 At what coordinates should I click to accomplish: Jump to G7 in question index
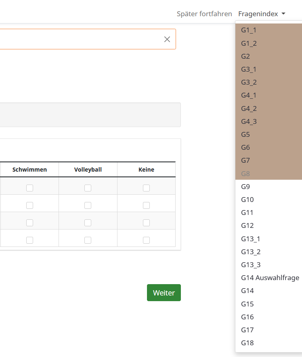245,160
